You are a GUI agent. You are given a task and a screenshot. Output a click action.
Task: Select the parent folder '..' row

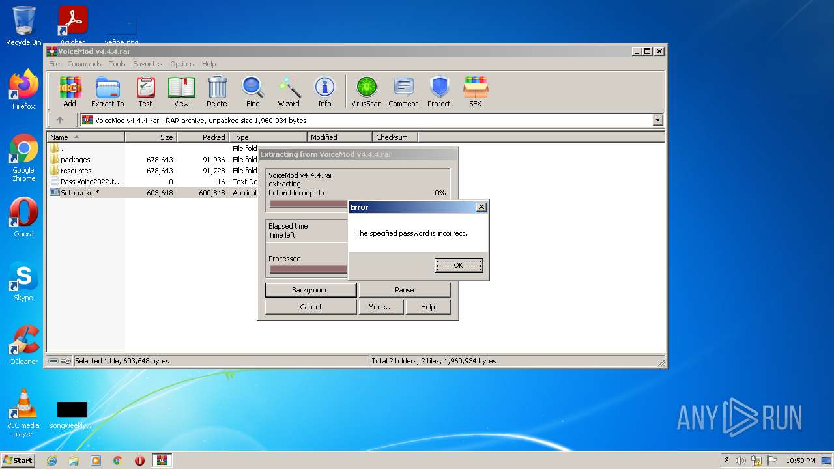pyautogui.click(x=153, y=149)
